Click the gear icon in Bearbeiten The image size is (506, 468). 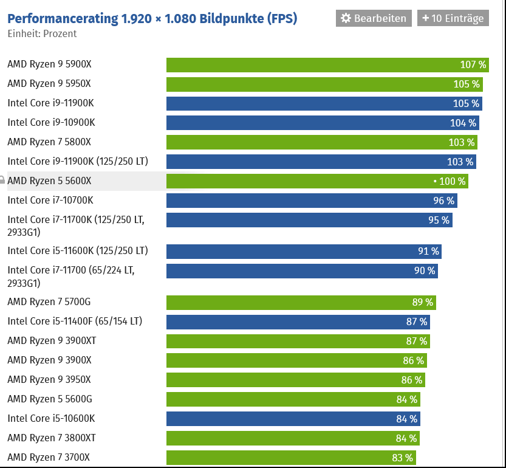(346, 18)
